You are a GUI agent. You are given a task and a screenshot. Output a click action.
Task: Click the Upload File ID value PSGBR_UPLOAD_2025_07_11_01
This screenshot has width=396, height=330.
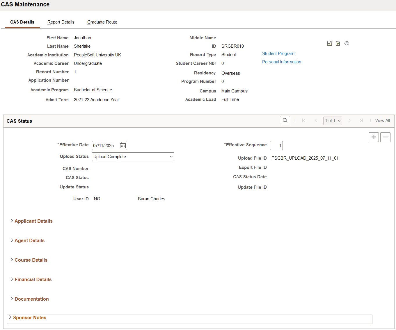pos(305,158)
